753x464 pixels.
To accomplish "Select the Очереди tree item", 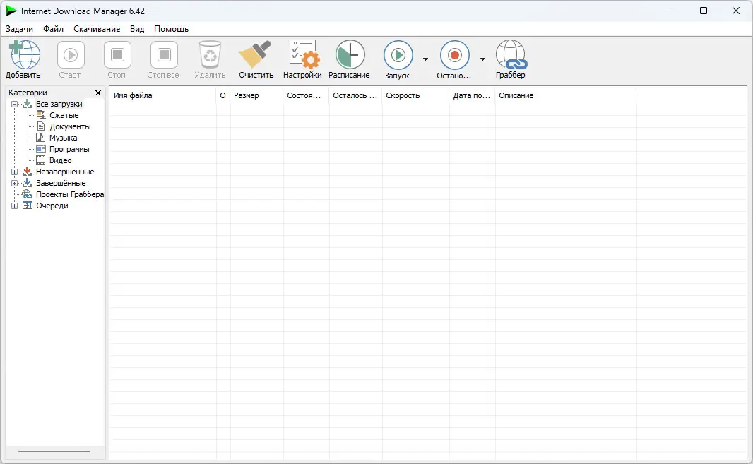I will tap(52, 206).
